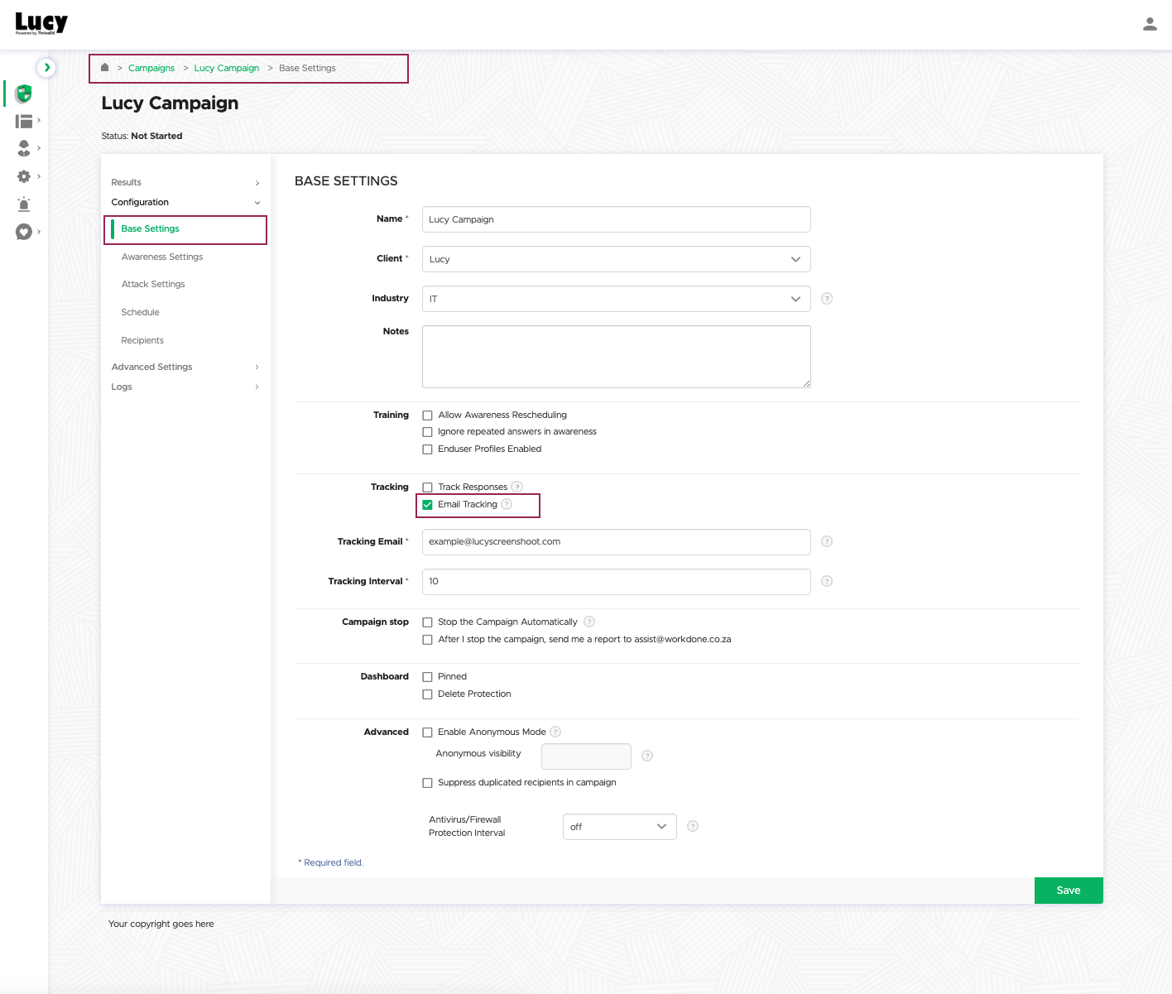Show help for Stop the Campaign Automatically
The height and width of the screenshot is (994, 1172).
[589, 622]
